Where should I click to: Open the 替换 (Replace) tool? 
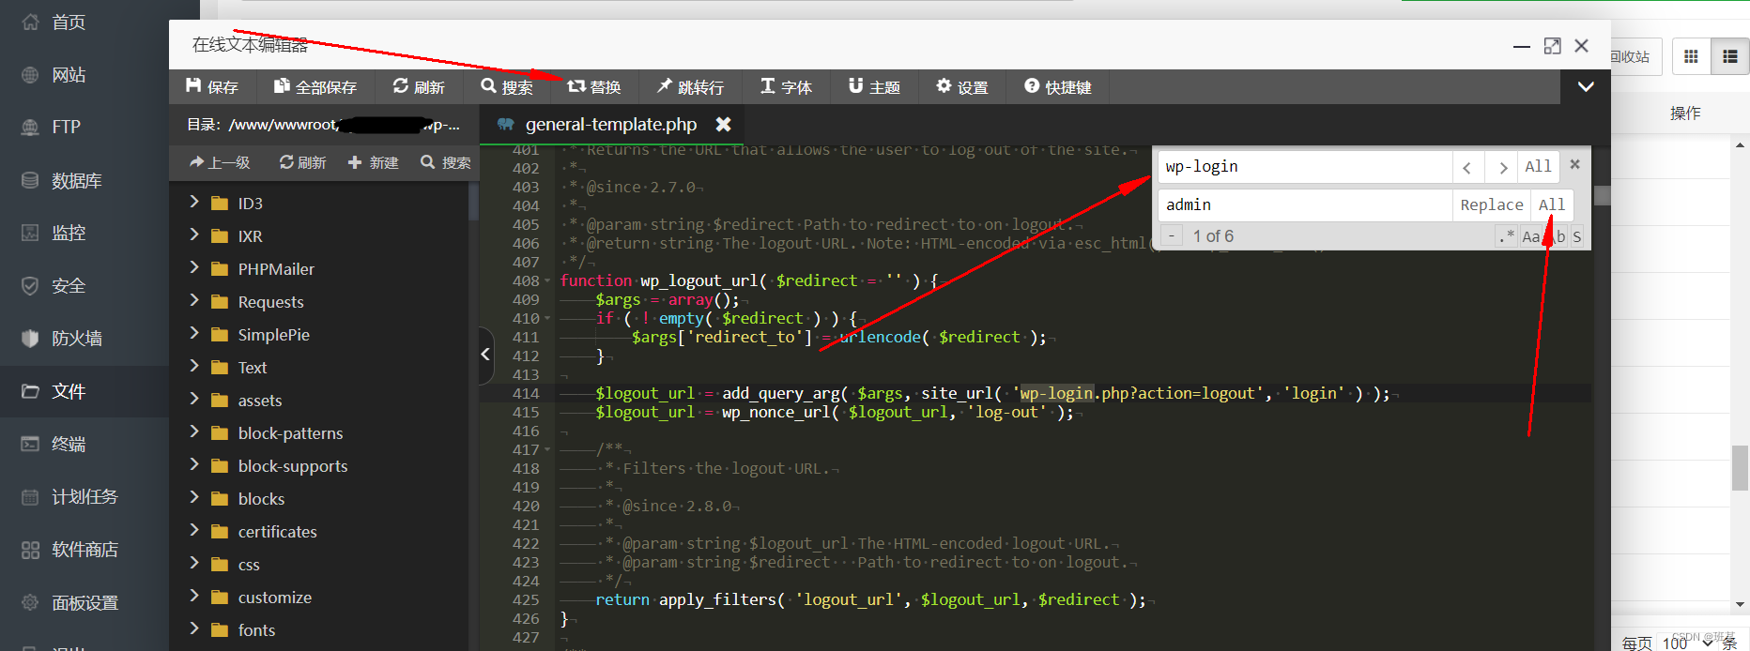coord(593,87)
